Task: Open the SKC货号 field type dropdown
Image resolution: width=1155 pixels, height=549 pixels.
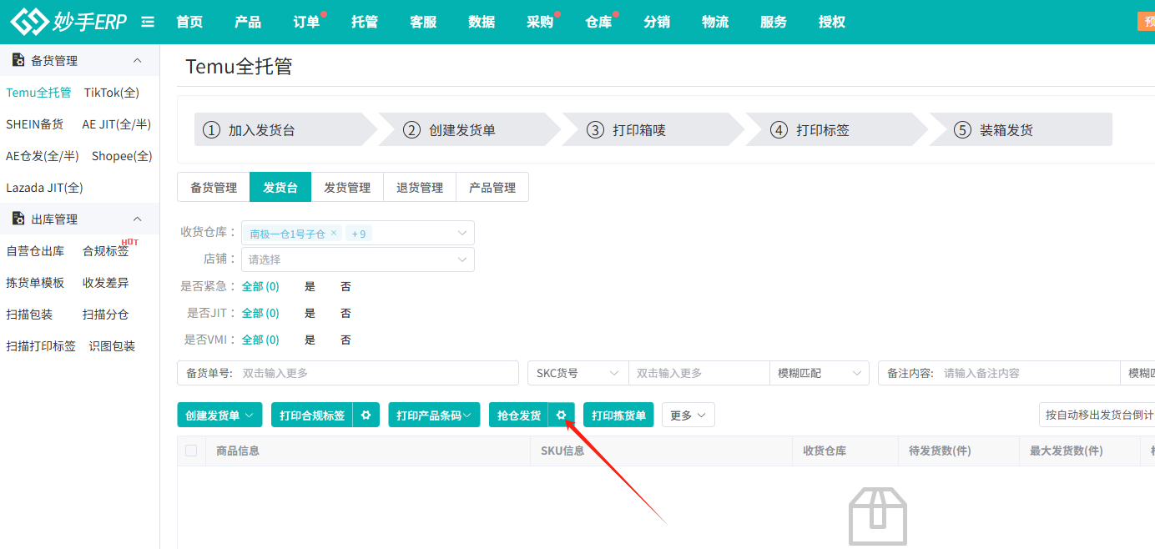Action: pyautogui.click(x=577, y=373)
